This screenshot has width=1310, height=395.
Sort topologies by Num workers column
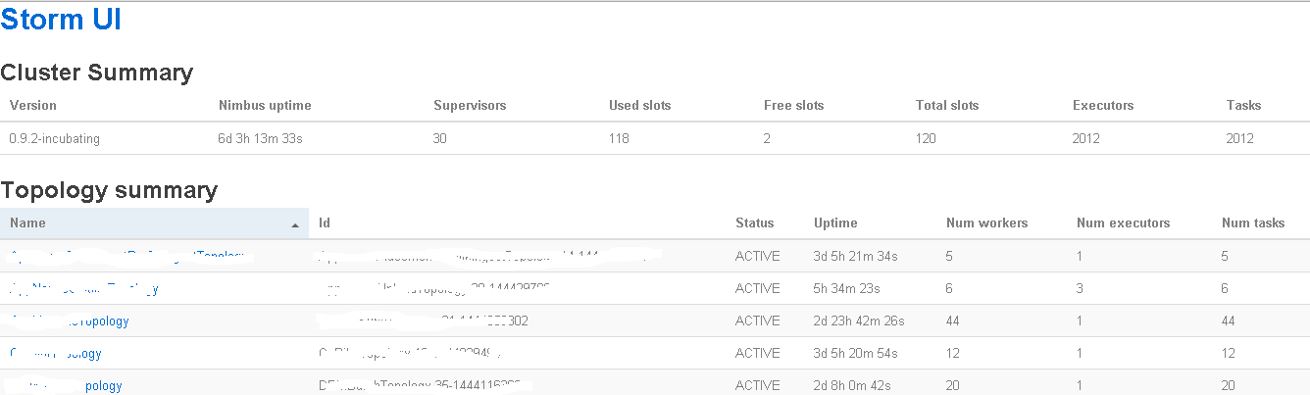986,223
